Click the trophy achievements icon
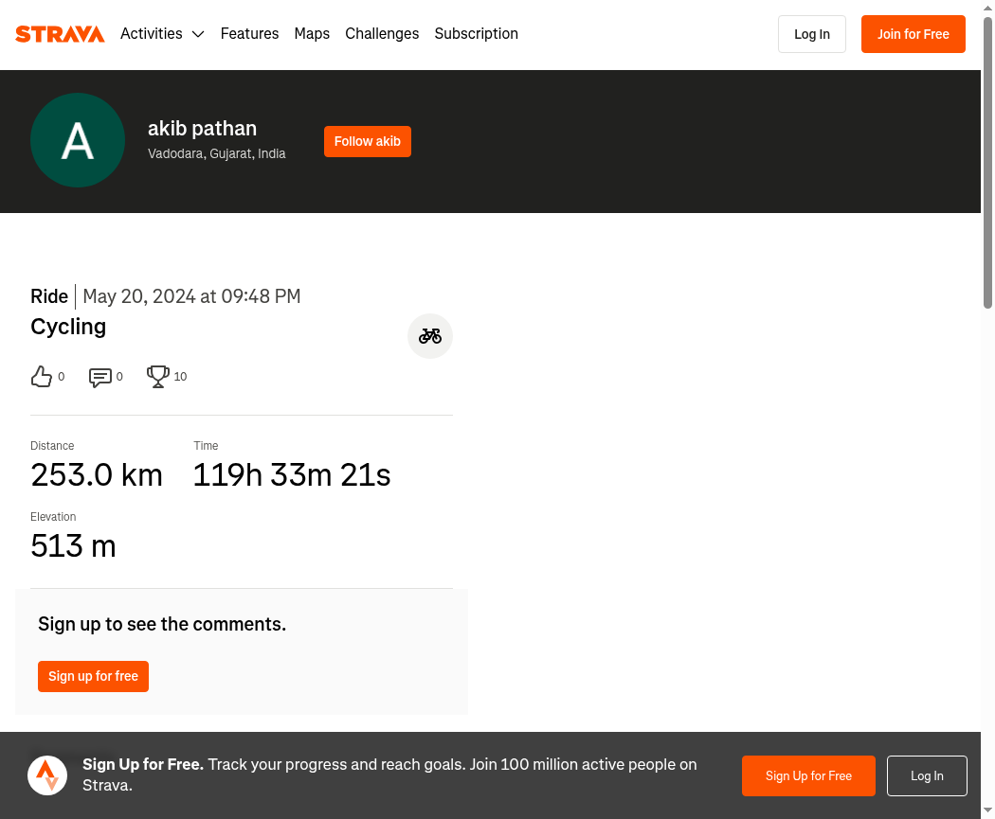Image resolution: width=995 pixels, height=819 pixels. pyautogui.click(x=158, y=377)
